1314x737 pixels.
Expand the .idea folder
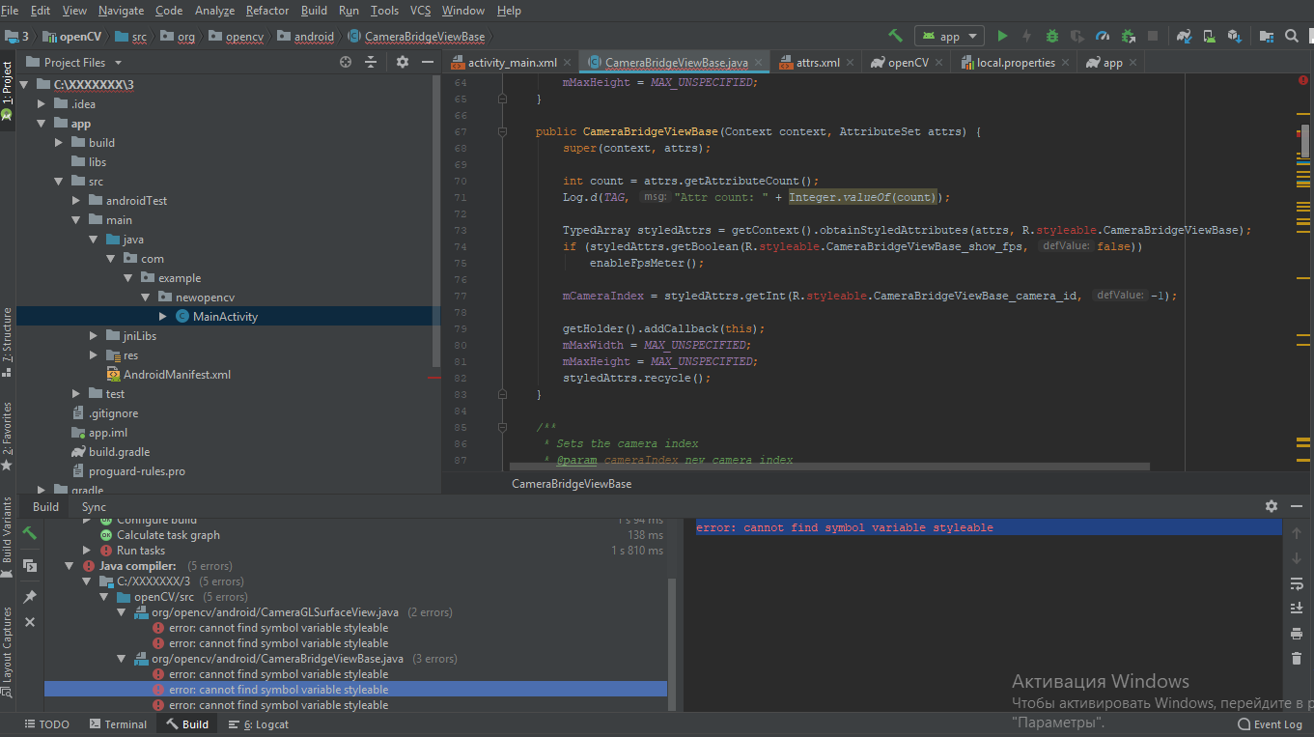[41, 104]
